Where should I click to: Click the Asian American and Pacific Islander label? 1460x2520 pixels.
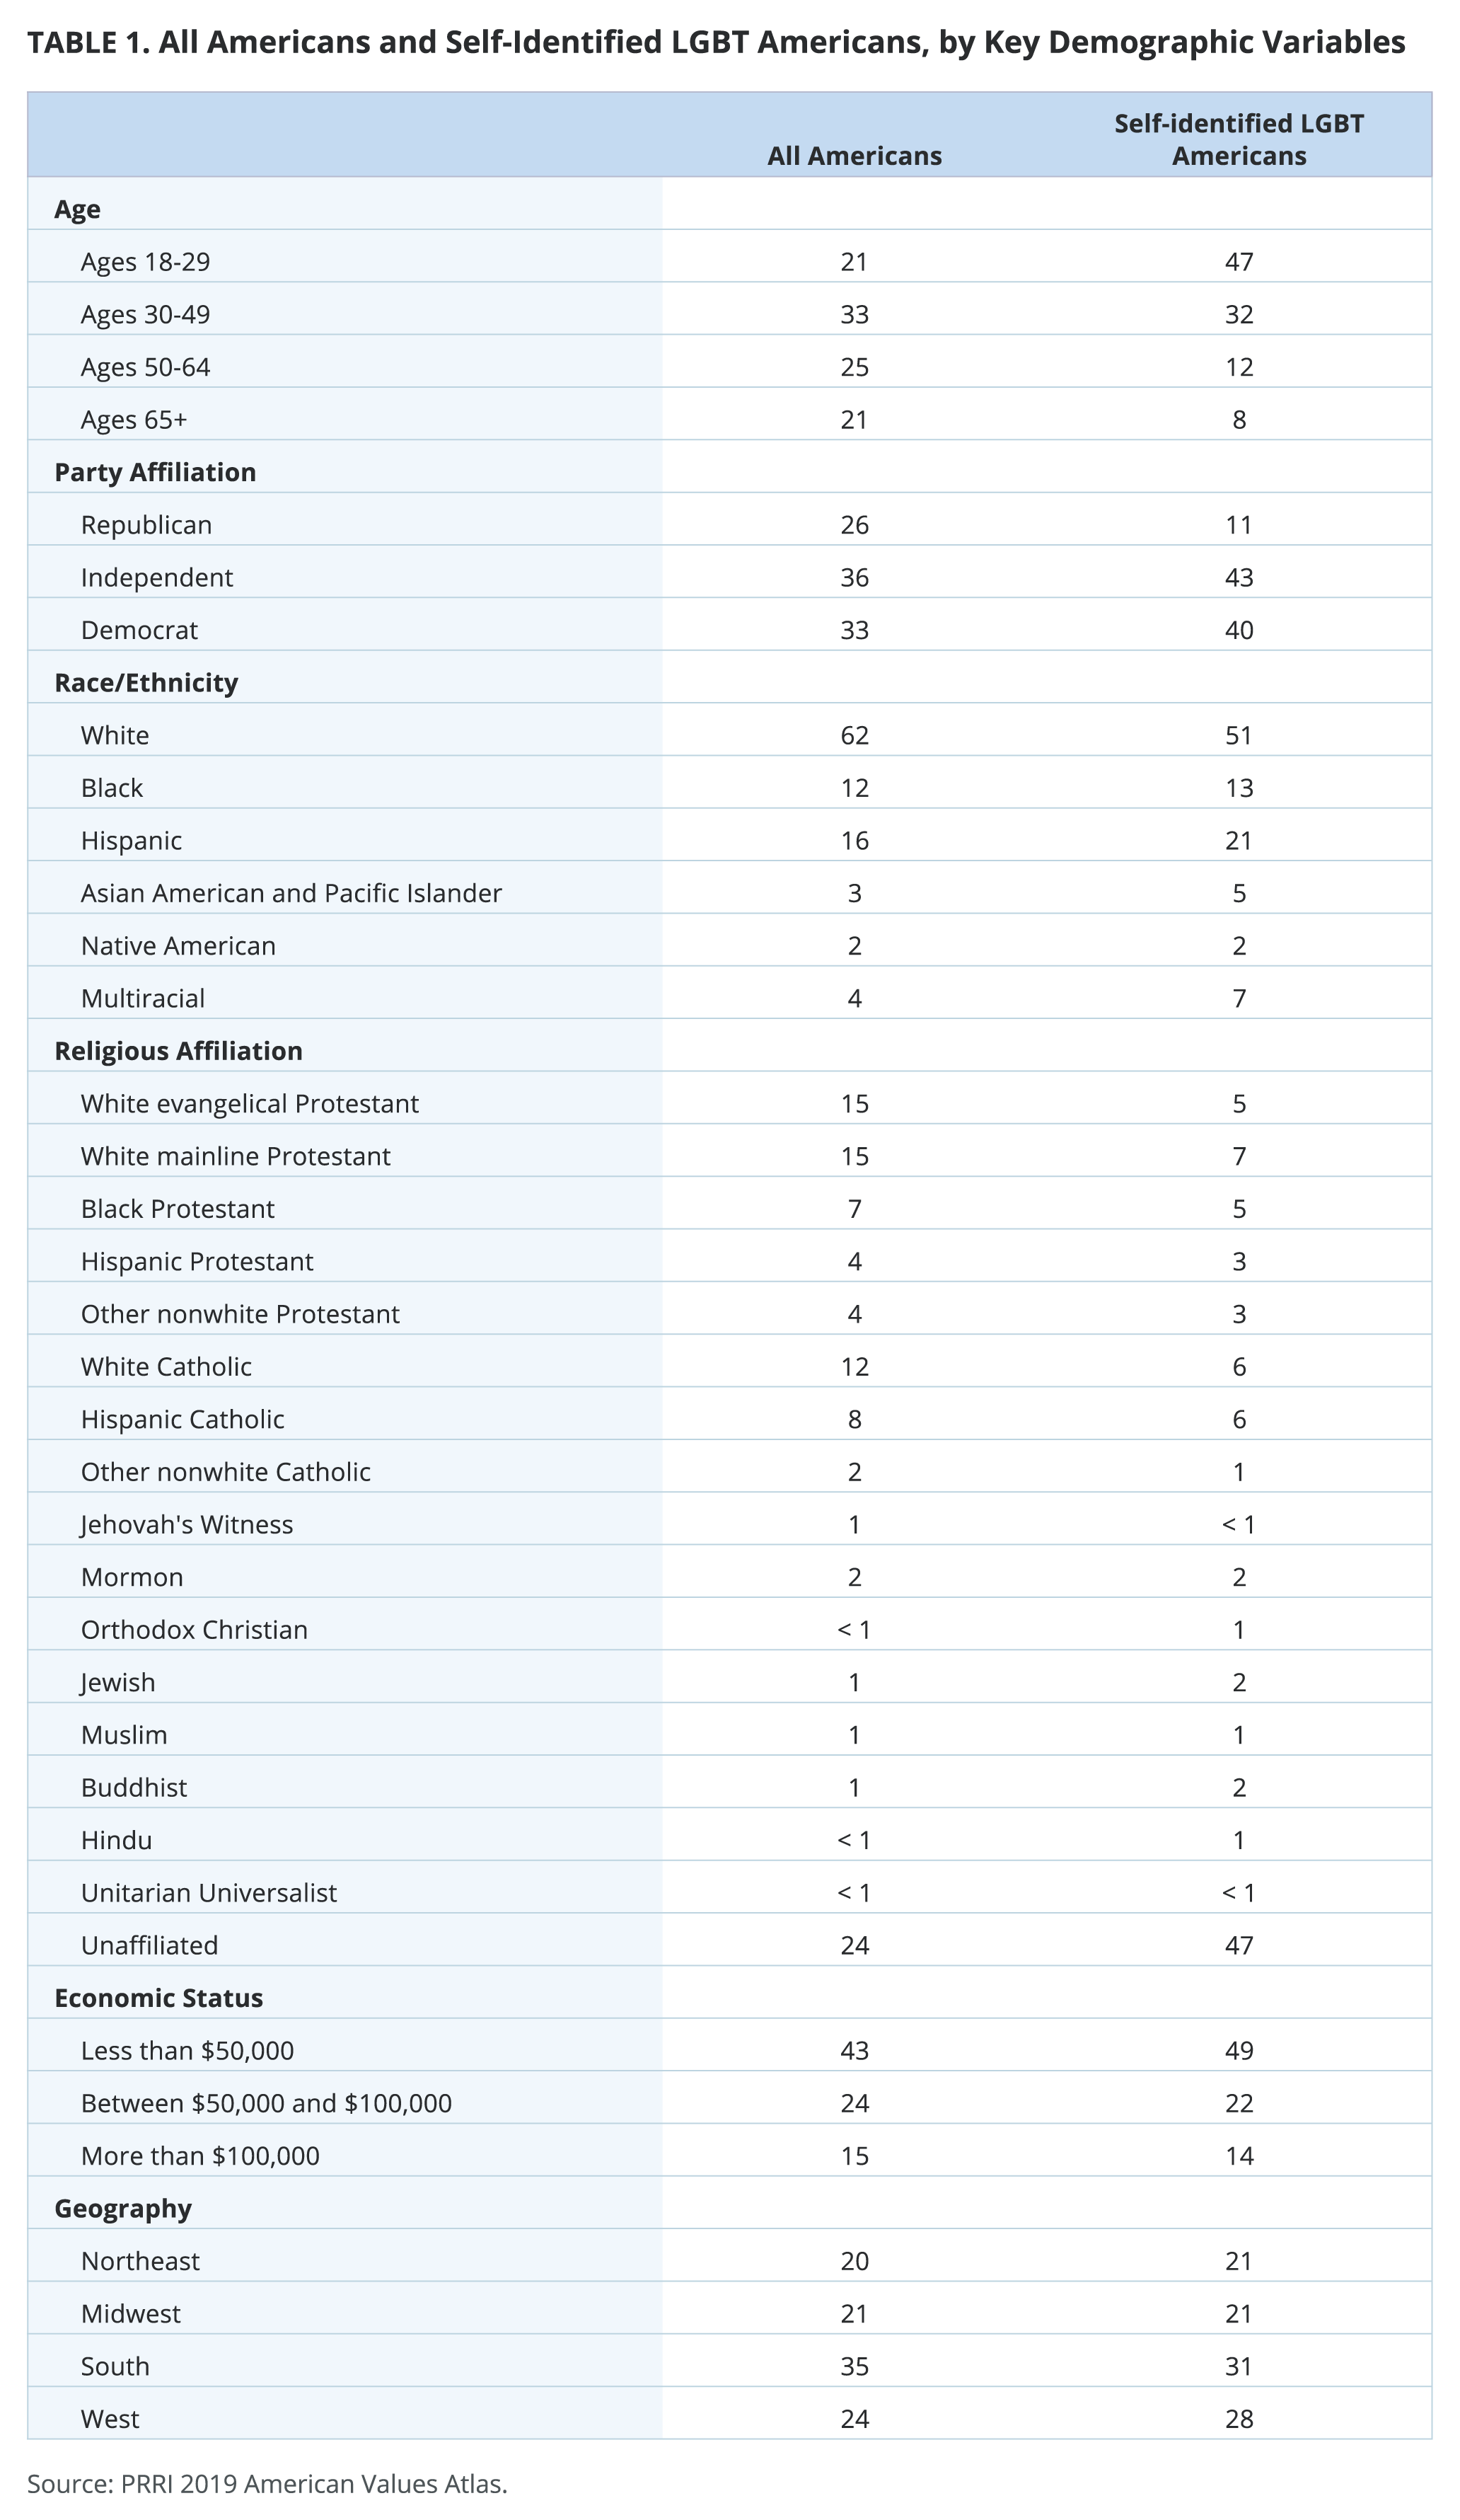(291, 893)
